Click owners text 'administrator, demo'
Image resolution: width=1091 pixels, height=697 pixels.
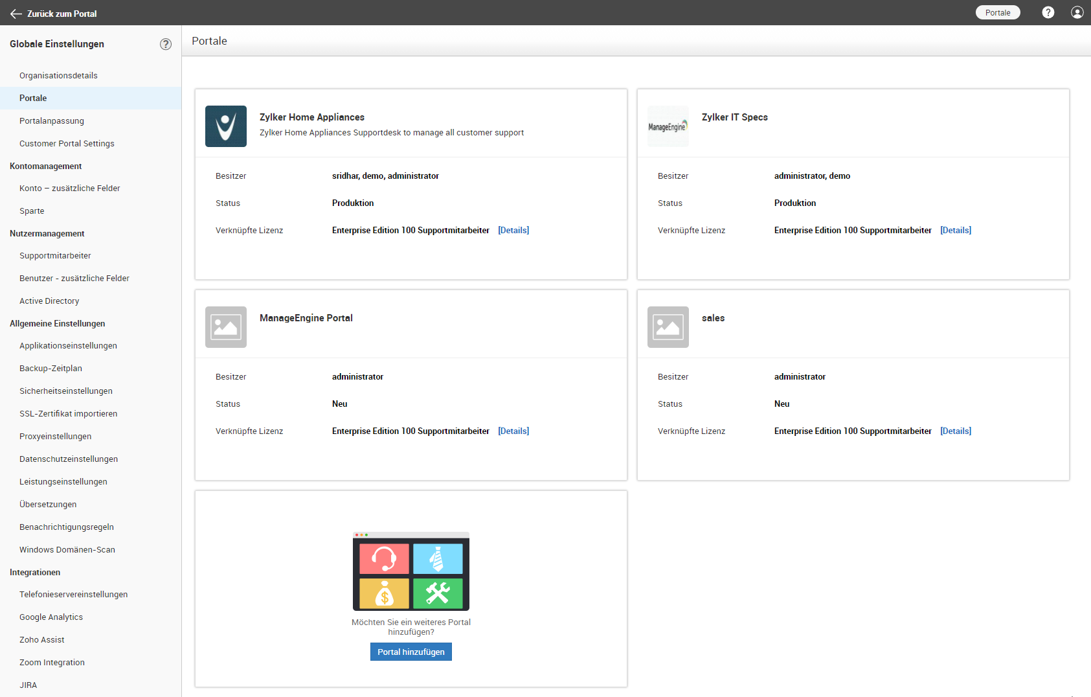point(813,176)
